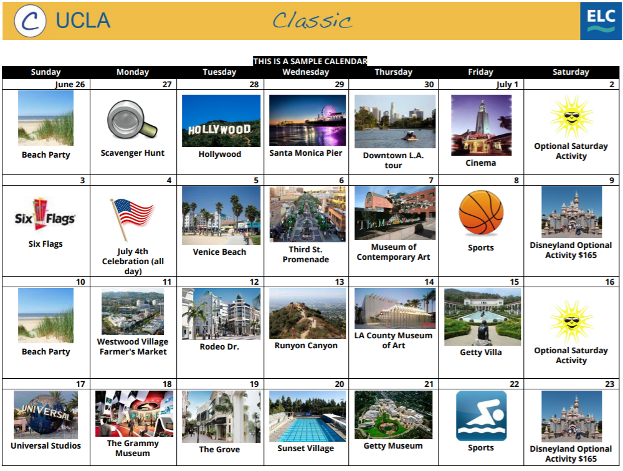This screenshot has width=623, height=471.
Task: Click the "Downtown L.A. tour" label
Action: click(x=393, y=160)
